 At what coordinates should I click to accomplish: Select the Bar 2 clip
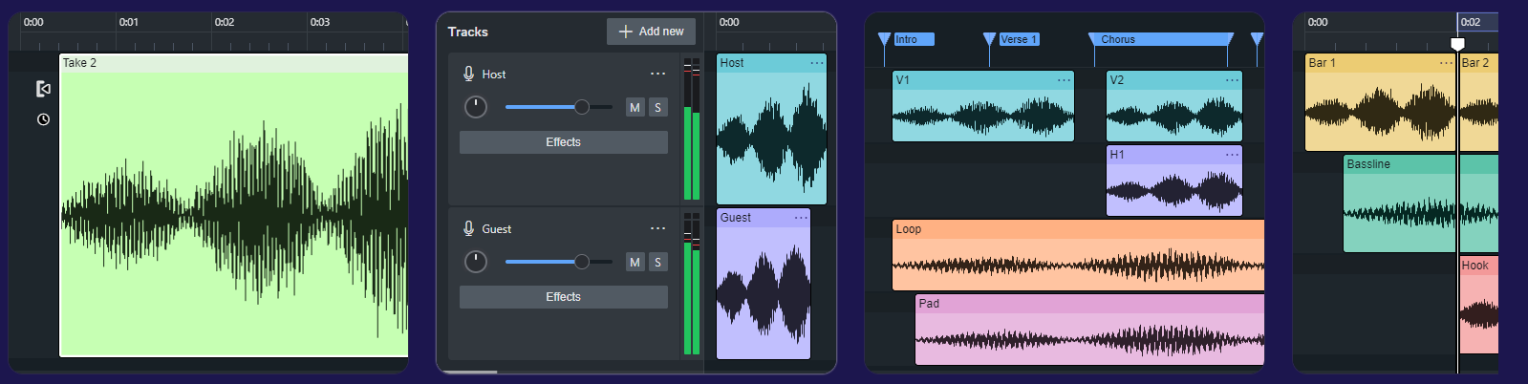[x=1479, y=102]
